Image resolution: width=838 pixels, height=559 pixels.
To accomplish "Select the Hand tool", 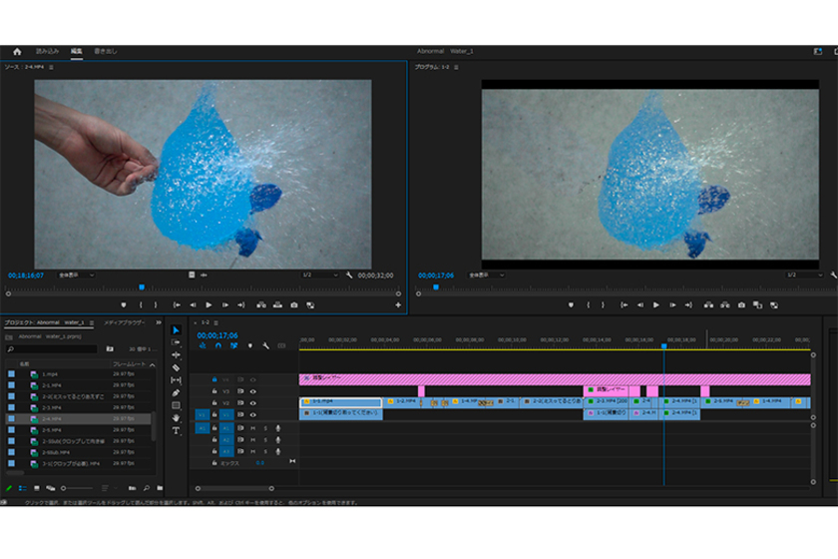I will pyautogui.click(x=176, y=417).
